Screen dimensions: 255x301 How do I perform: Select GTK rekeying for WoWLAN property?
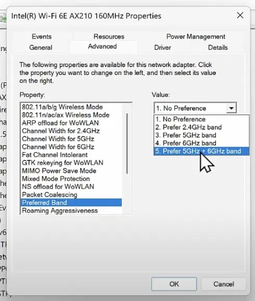(71, 162)
